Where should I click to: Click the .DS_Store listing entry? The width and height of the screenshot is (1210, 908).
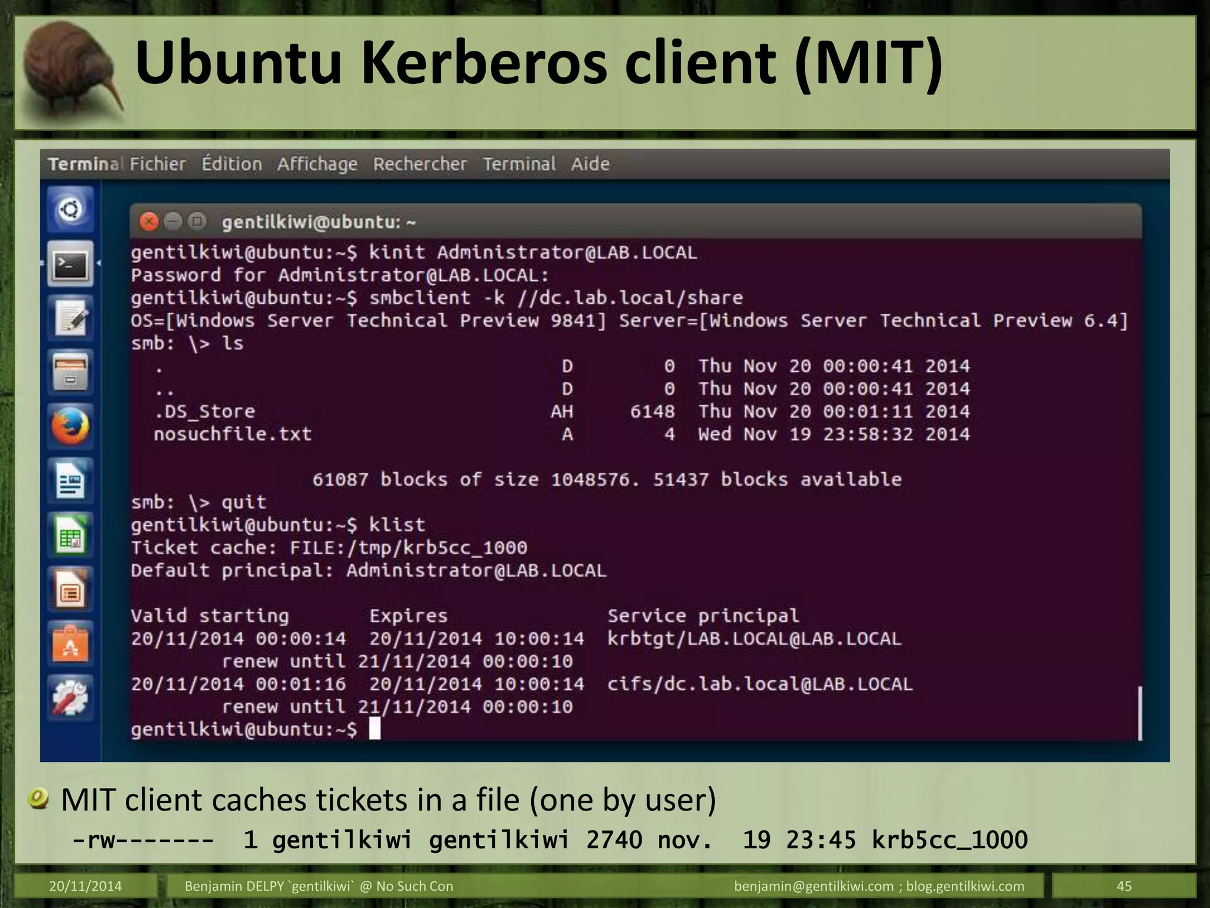[x=204, y=411]
